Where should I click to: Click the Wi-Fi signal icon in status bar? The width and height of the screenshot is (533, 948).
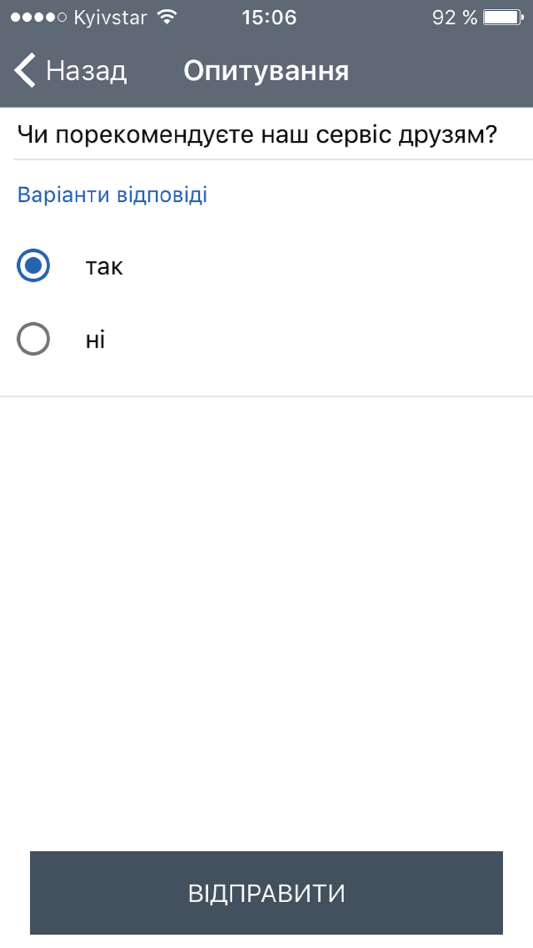tap(167, 17)
